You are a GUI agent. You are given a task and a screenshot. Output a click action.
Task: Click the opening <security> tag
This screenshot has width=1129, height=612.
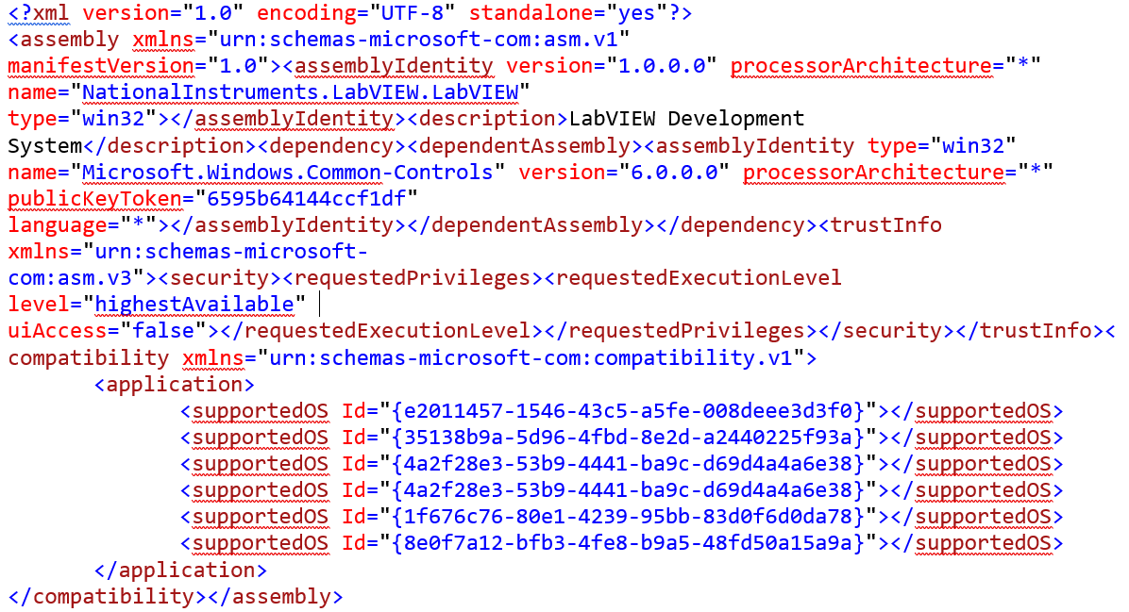click(x=219, y=277)
